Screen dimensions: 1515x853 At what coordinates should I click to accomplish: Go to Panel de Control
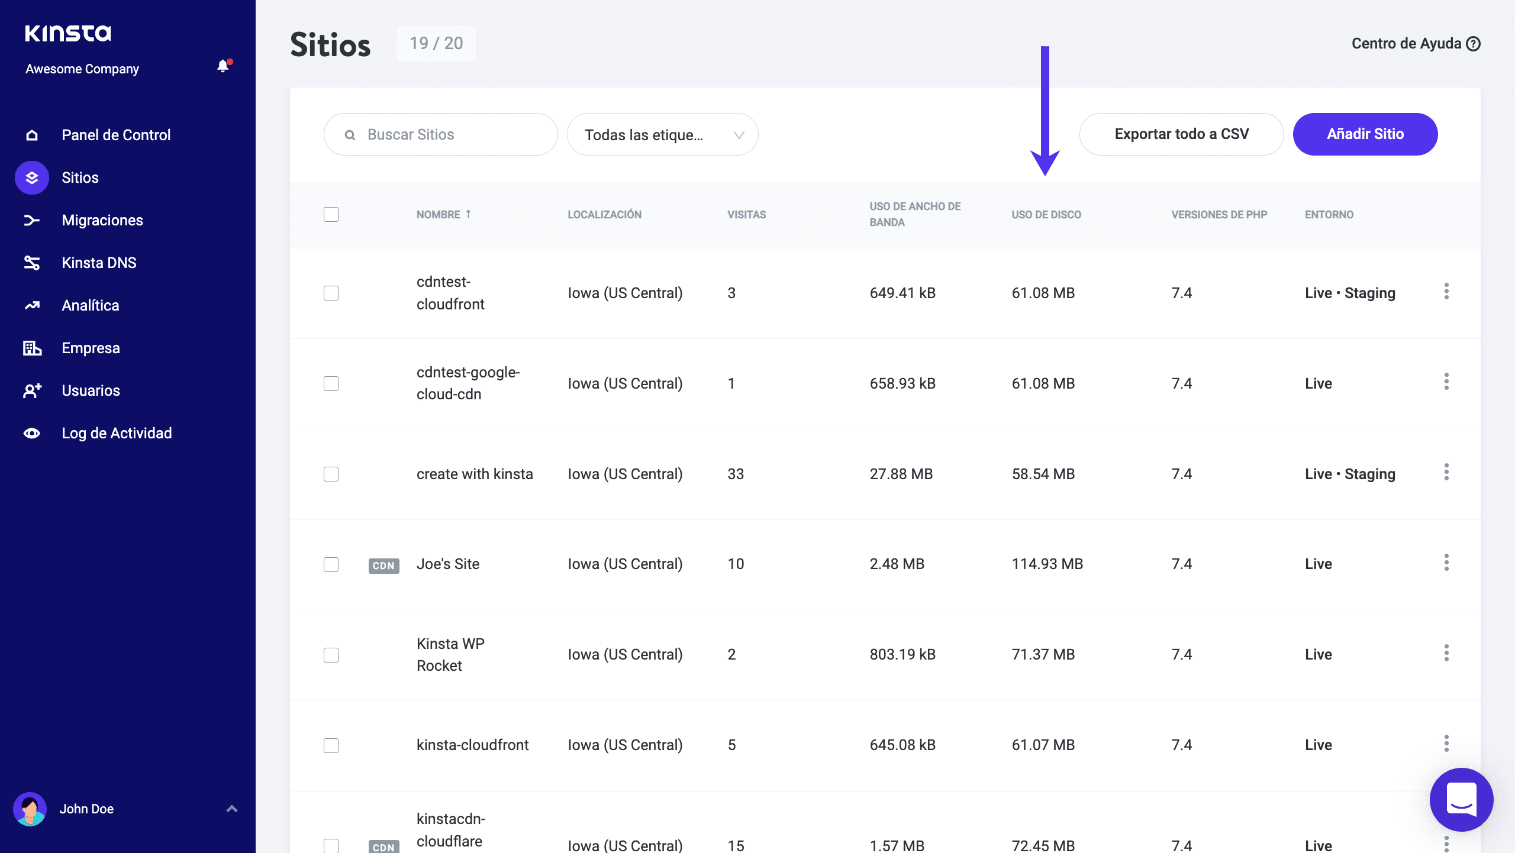(x=116, y=135)
